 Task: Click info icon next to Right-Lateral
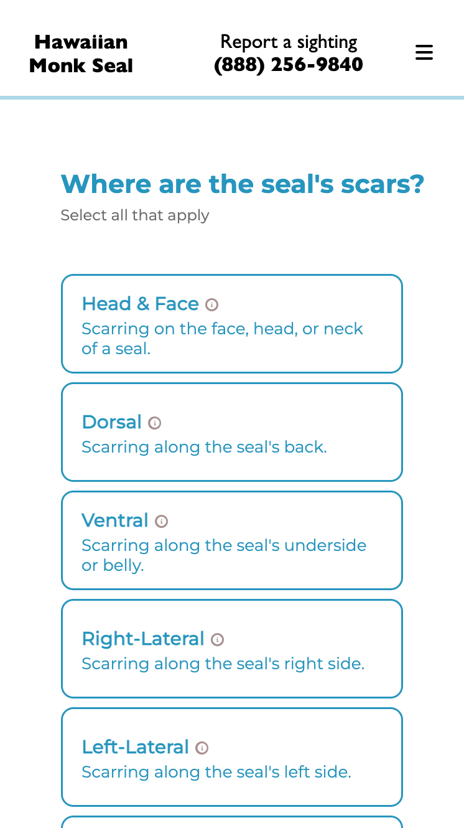(217, 639)
